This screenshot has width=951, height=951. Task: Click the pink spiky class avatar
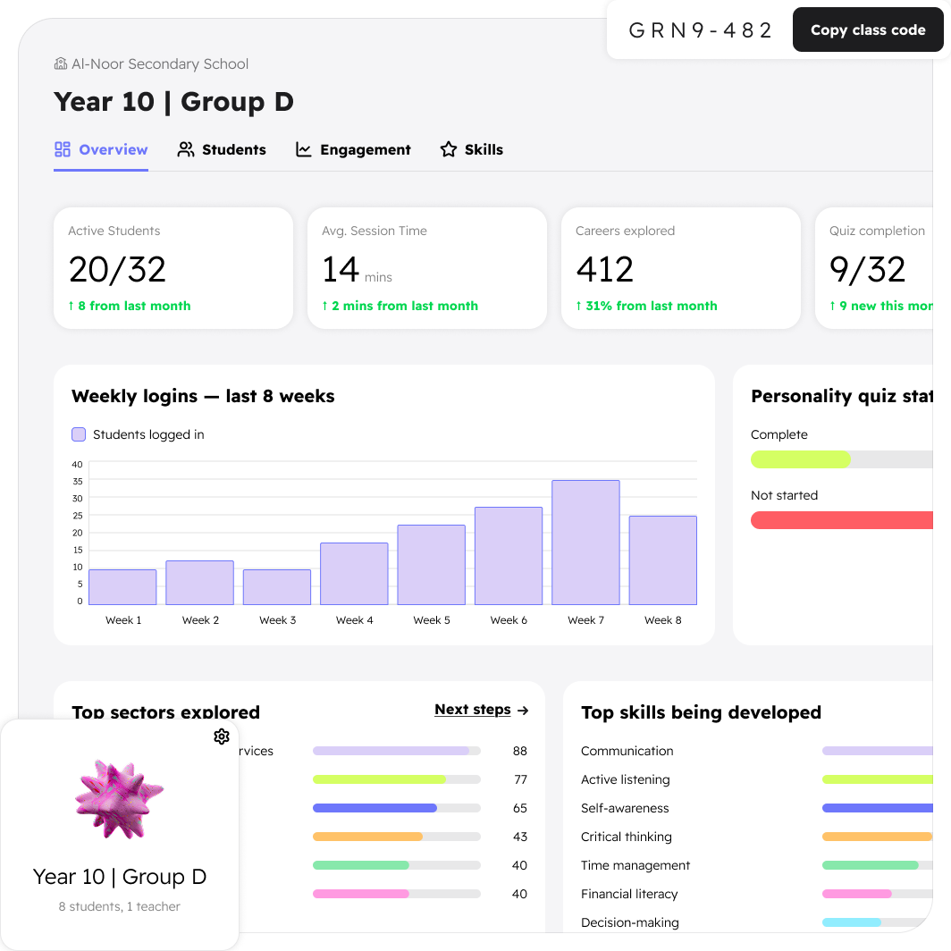(119, 799)
